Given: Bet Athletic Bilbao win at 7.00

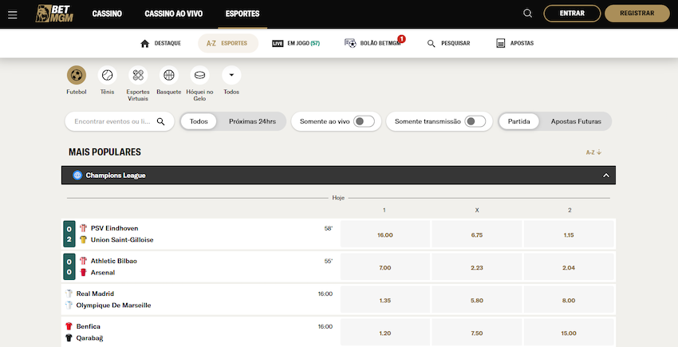Looking at the screenshot, I should tap(384, 267).
